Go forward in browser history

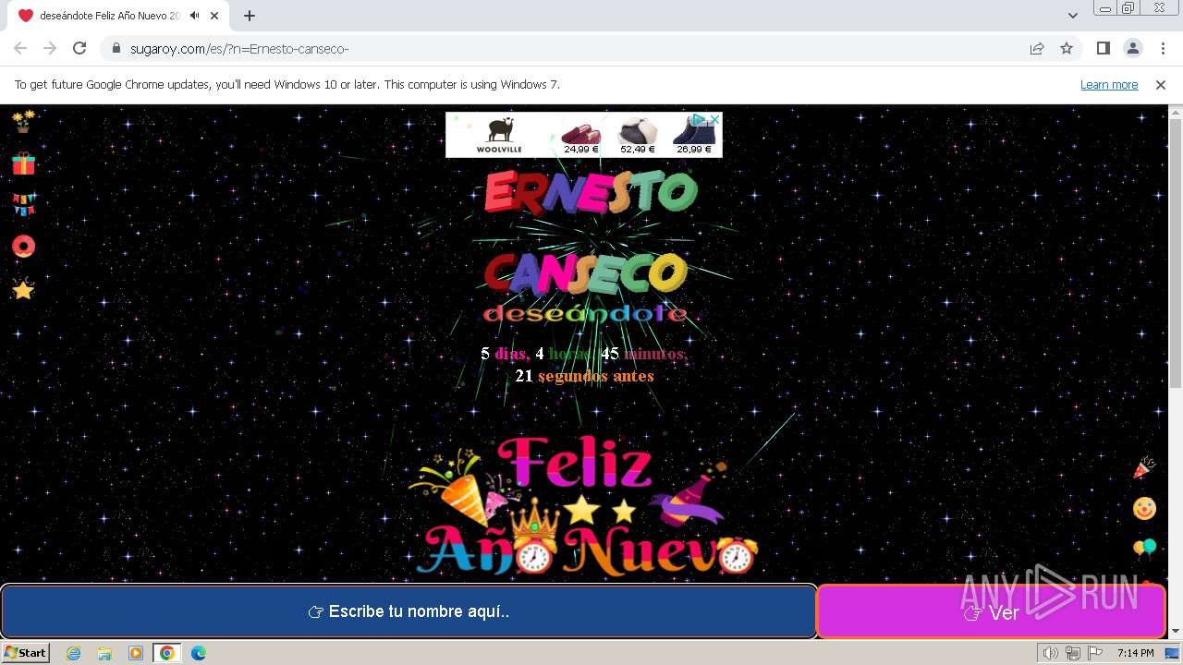point(50,48)
